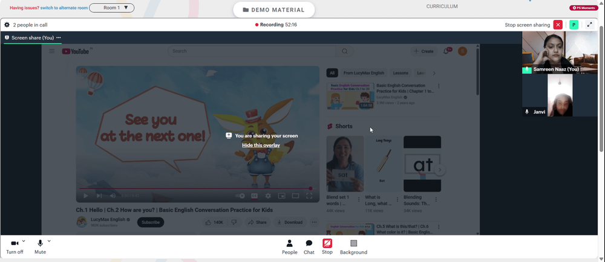605x262 pixels.
Task: Mute microphone in call
Action: pos(40,247)
